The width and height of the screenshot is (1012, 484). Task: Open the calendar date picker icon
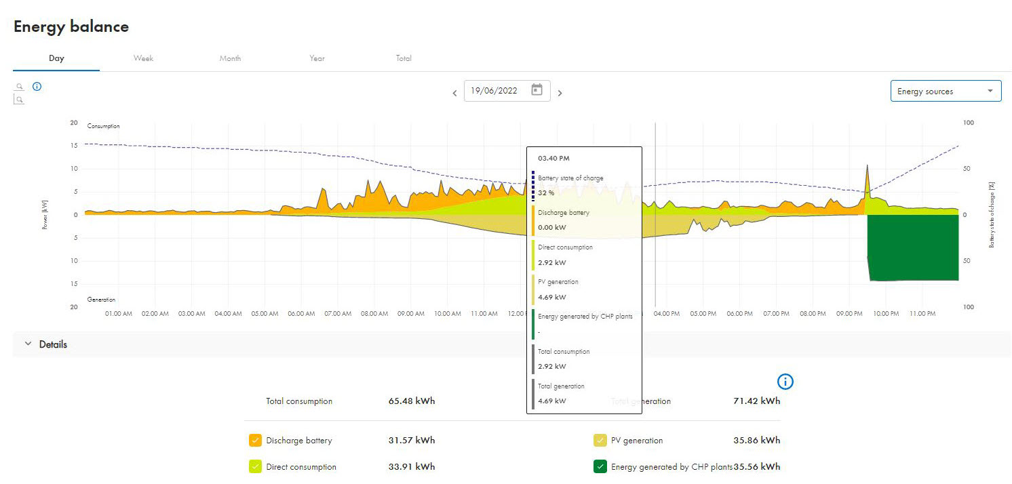click(537, 90)
